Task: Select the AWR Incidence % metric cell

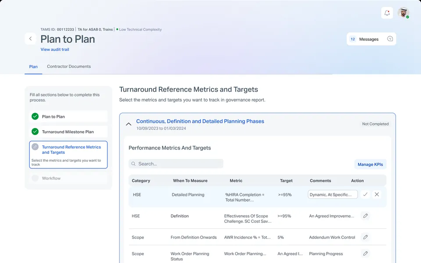Action: click(247, 237)
